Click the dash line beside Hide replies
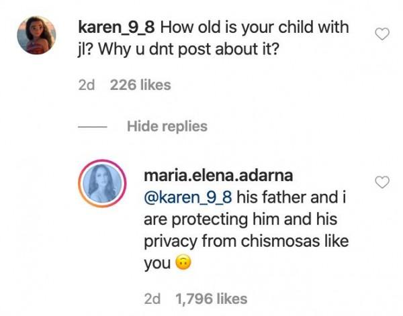The height and width of the screenshot is (316, 403). 94,126
